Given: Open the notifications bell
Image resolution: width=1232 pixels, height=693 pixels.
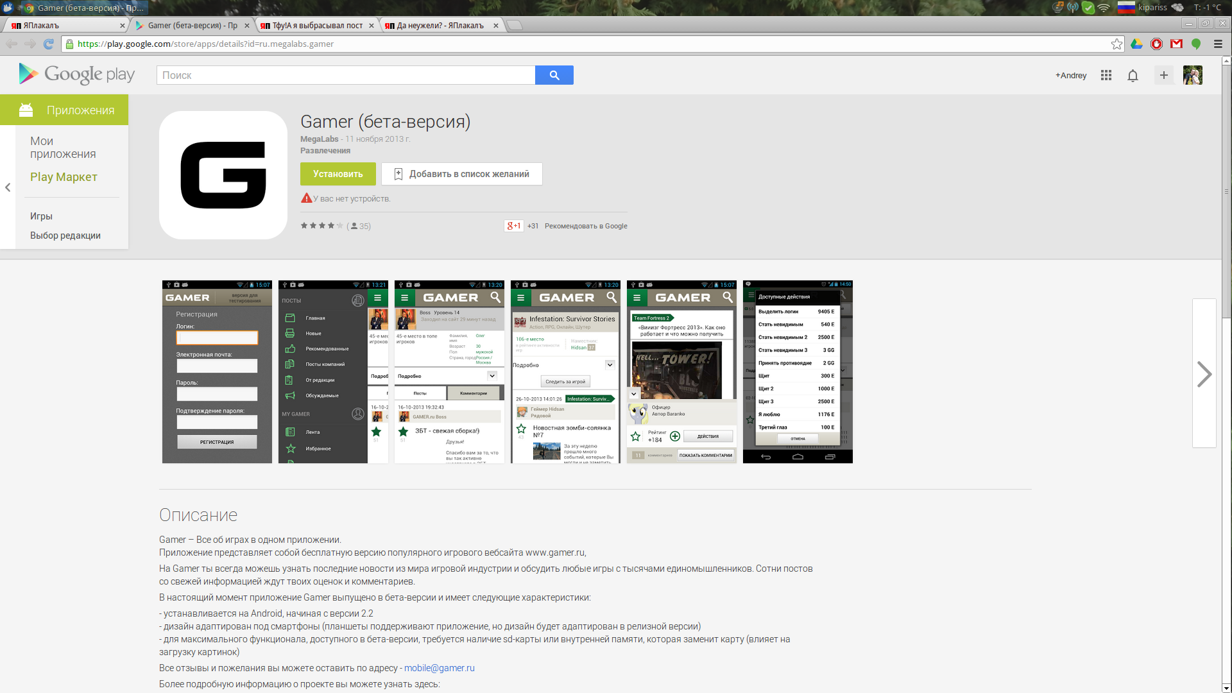Looking at the screenshot, I should (x=1133, y=75).
